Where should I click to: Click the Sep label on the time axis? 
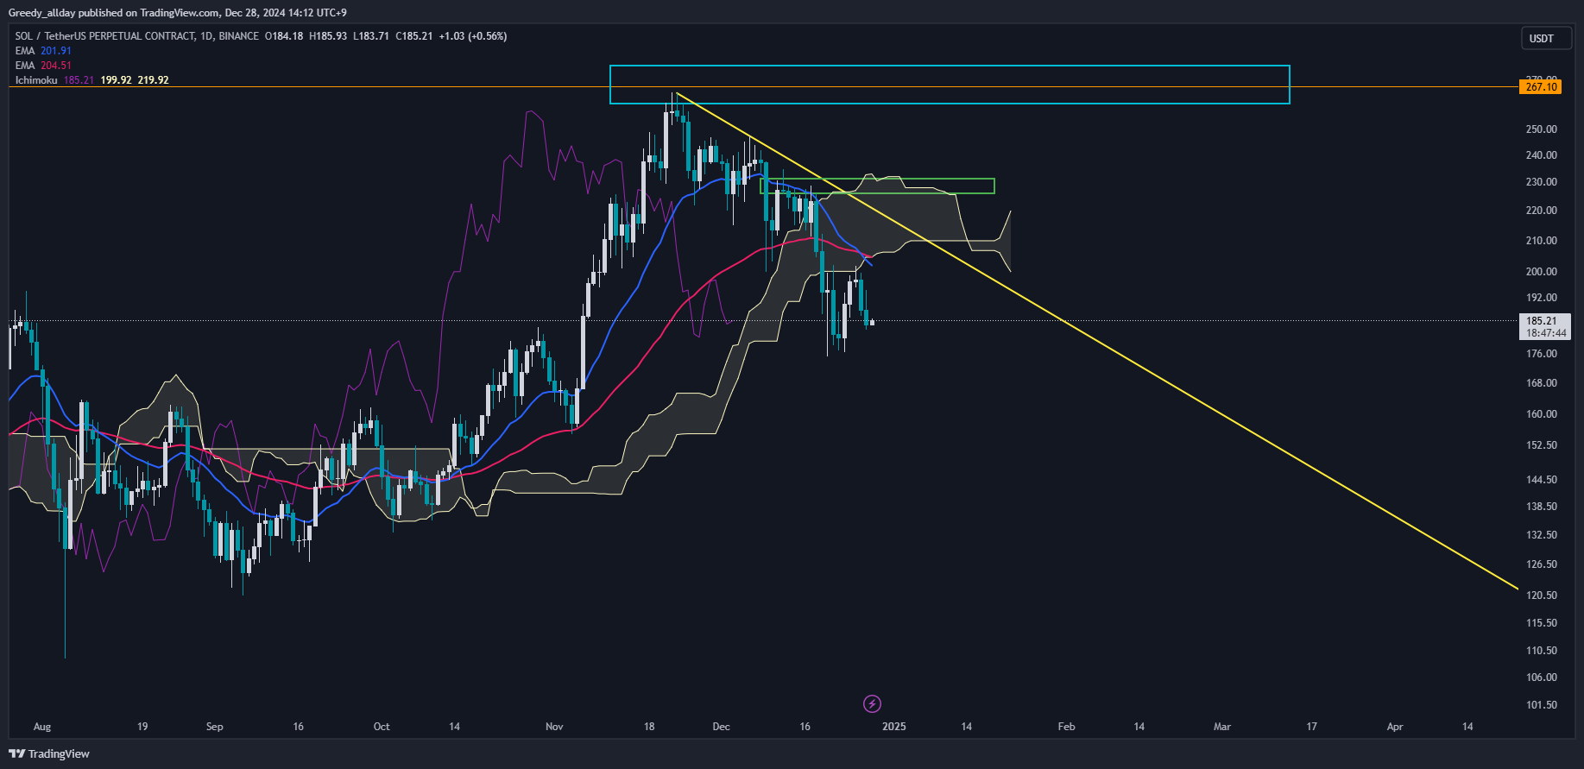[x=215, y=727]
